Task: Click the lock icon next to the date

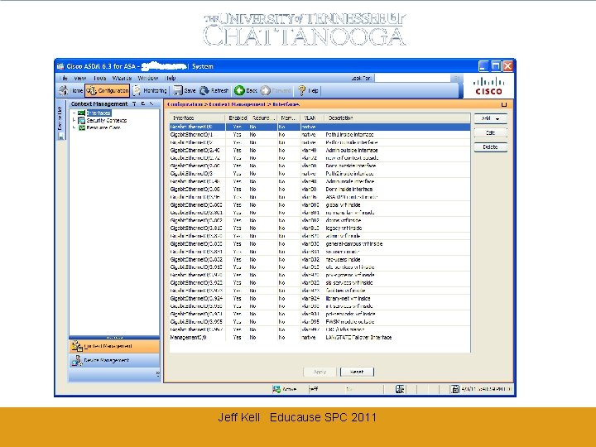Action: pos(455,389)
